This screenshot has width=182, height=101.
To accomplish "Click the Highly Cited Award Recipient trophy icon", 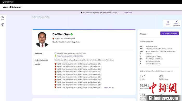I will [x=53, y=39].
